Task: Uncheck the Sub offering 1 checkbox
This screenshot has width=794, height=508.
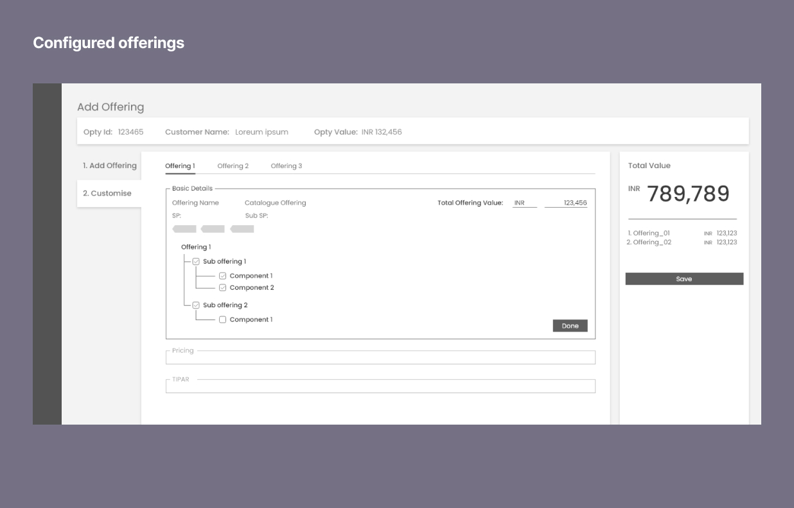Action: tap(196, 262)
